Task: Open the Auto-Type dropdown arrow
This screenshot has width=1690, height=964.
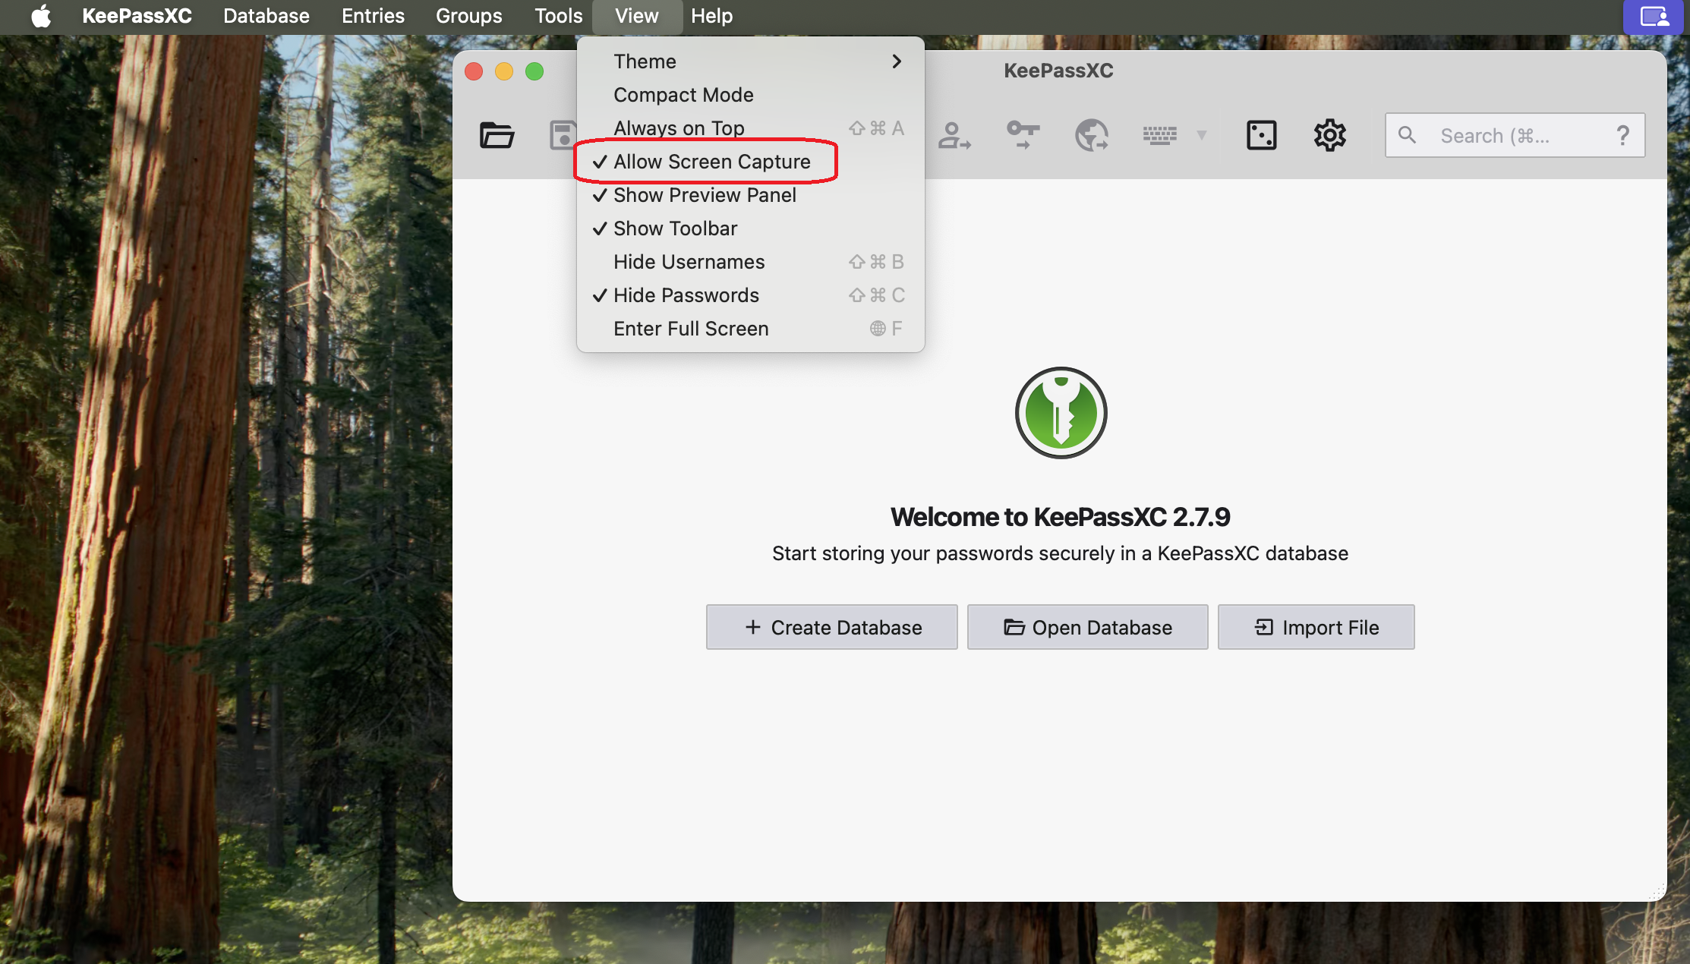Action: coord(1202,135)
